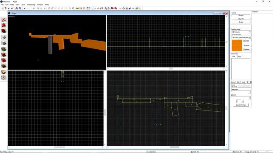Click the Browse texture button
The width and height of the screenshot is (273, 153).
click(x=247, y=45)
